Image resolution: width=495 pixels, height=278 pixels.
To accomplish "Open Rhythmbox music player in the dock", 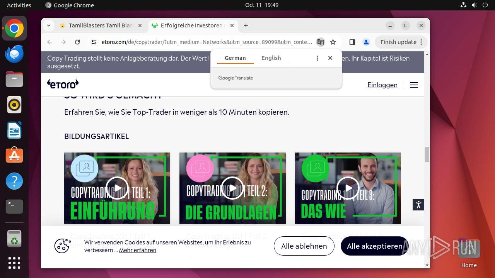I will point(14,105).
